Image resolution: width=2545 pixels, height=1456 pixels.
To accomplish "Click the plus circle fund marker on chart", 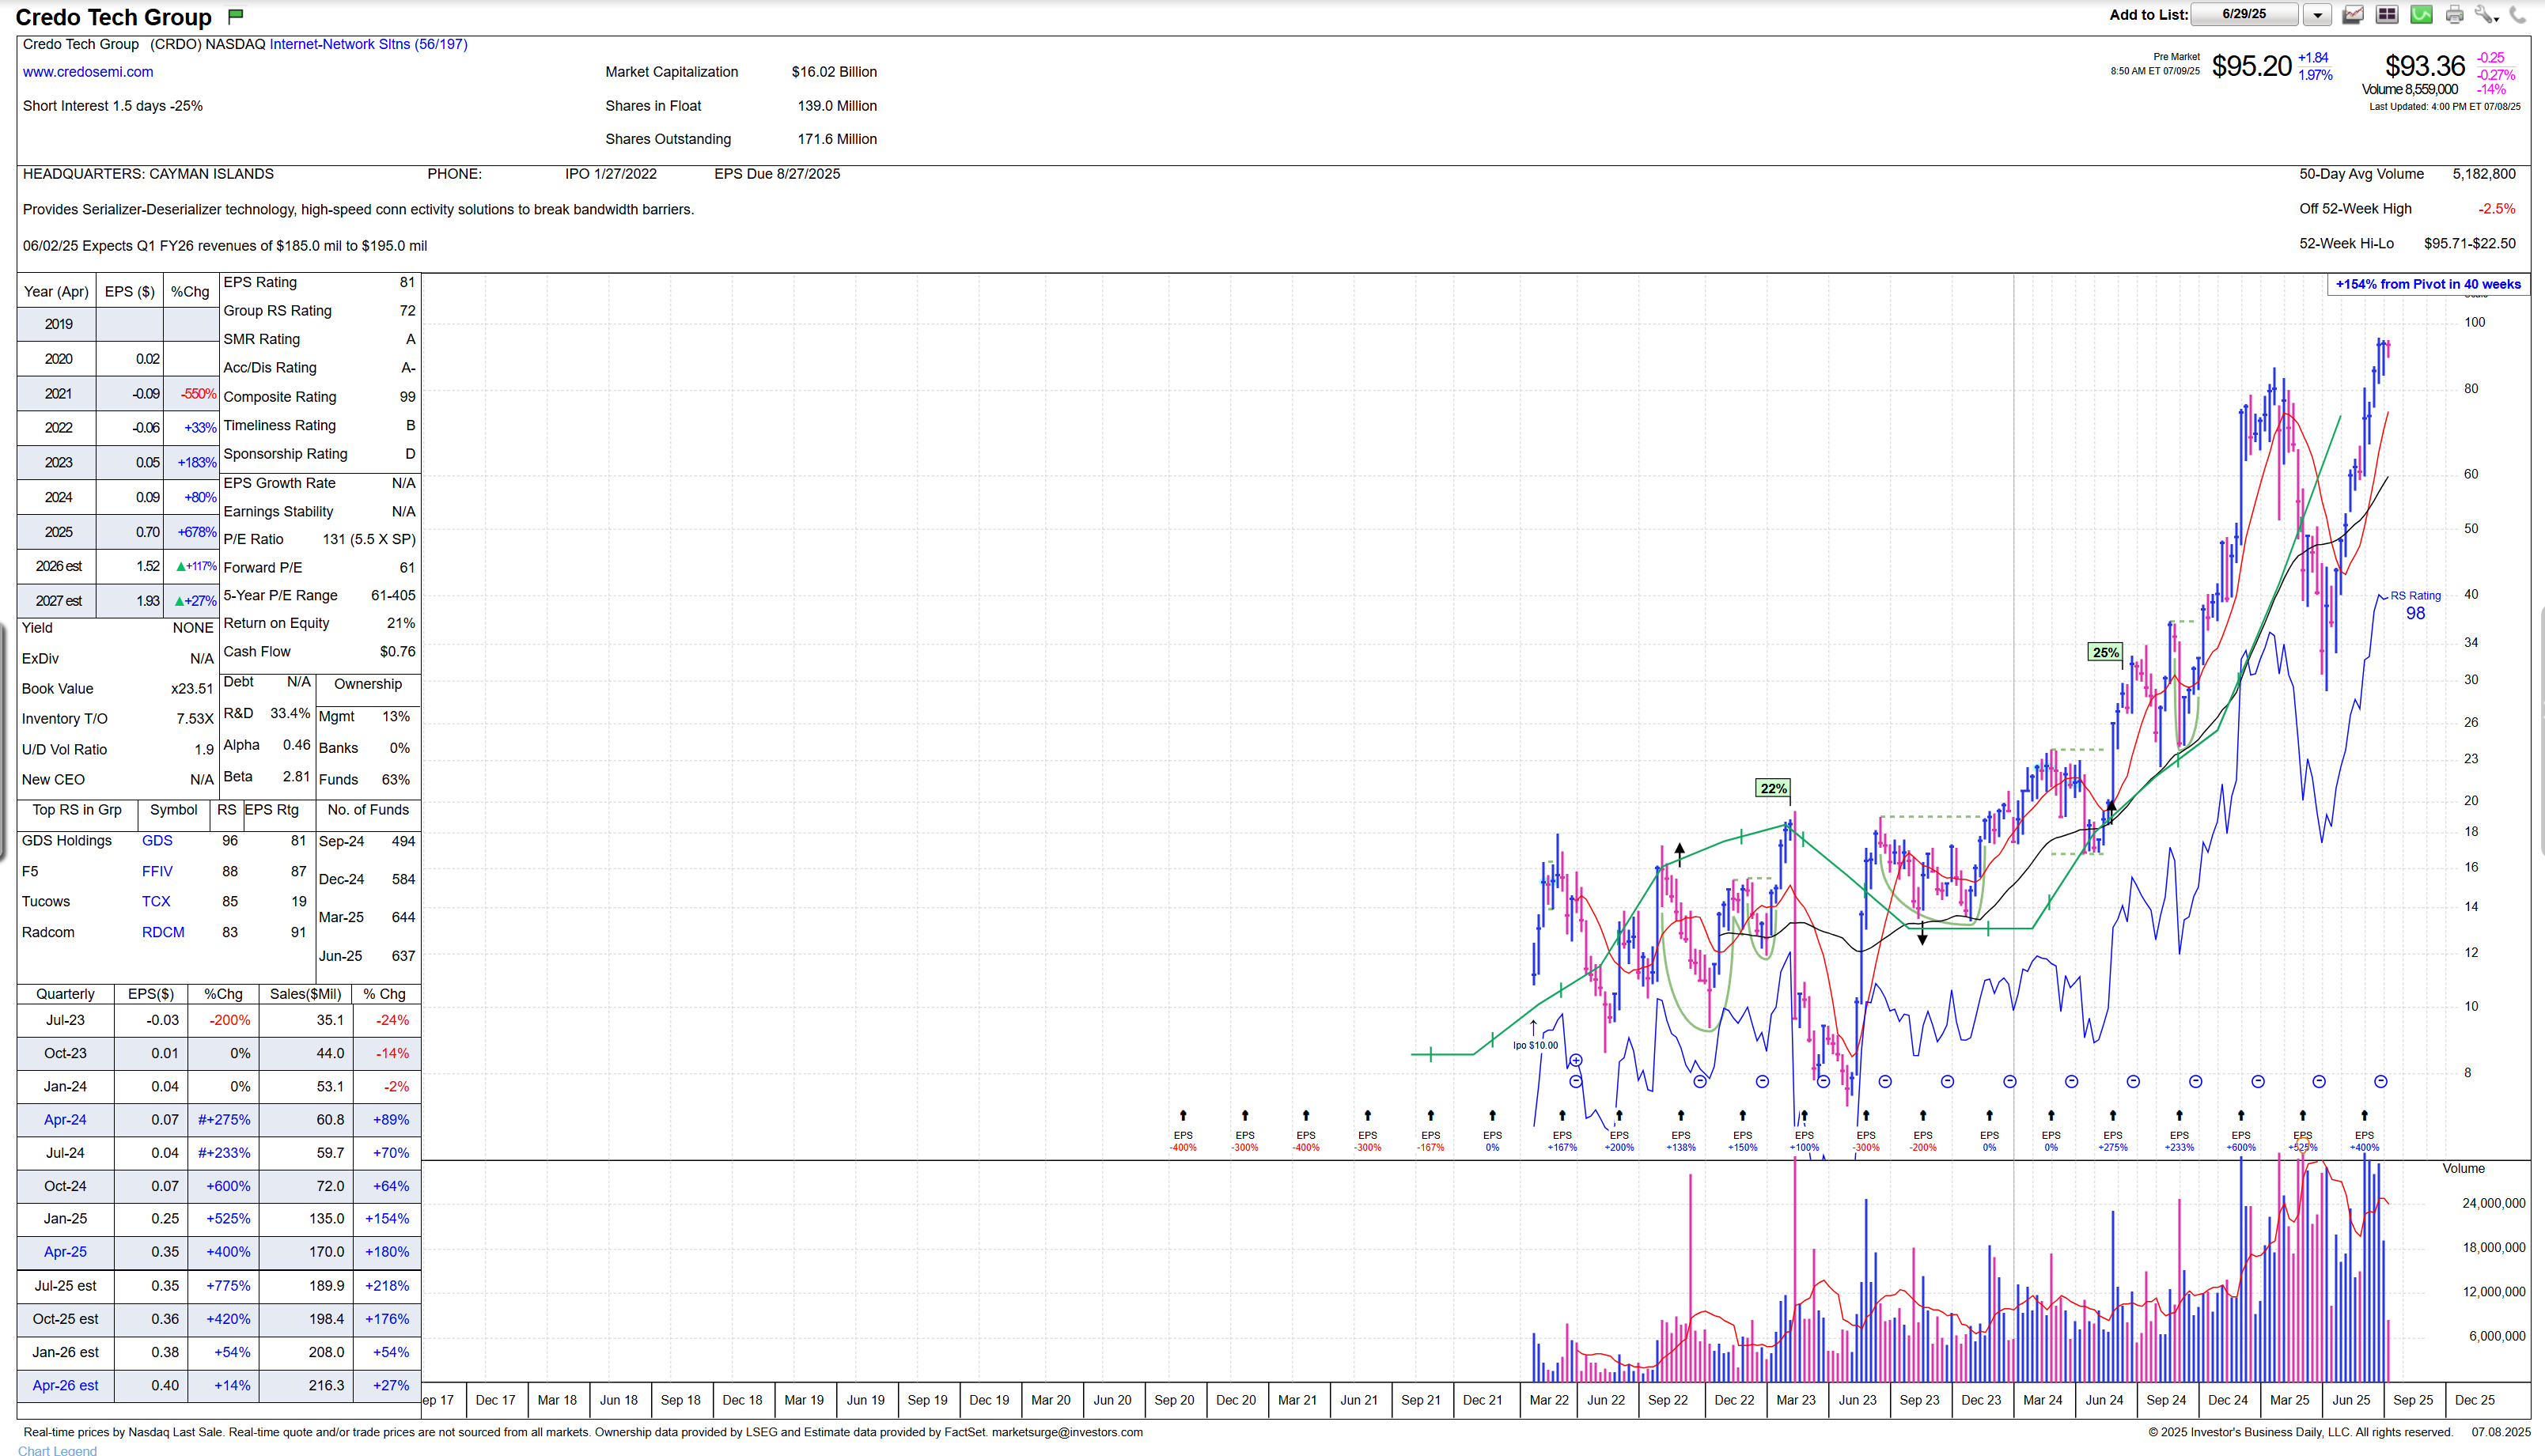I will tap(1576, 1060).
